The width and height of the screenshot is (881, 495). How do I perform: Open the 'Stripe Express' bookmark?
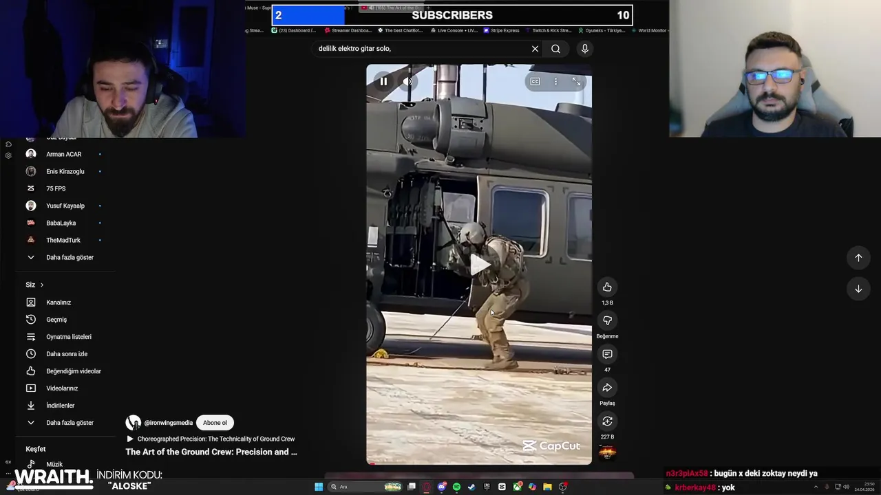tap(502, 30)
